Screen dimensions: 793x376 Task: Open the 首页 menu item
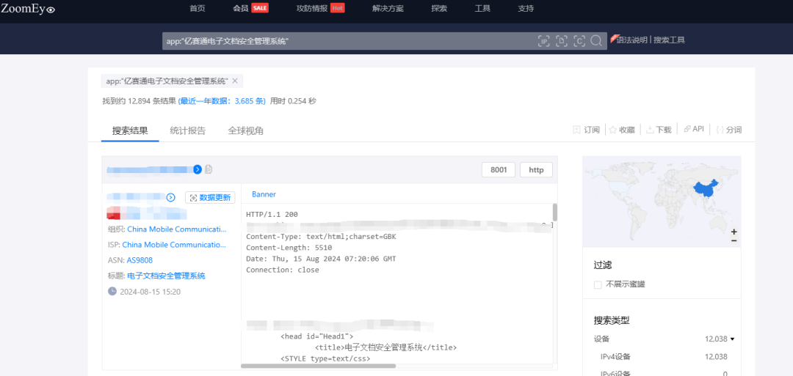pyautogui.click(x=198, y=9)
